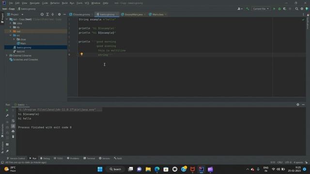
Task: Switch to the GroovyMain.java editor tab
Action: tap(133, 14)
